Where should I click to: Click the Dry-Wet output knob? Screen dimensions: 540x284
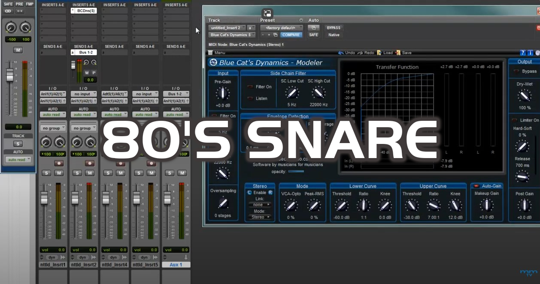pyautogui.click(x=524, y=96)
